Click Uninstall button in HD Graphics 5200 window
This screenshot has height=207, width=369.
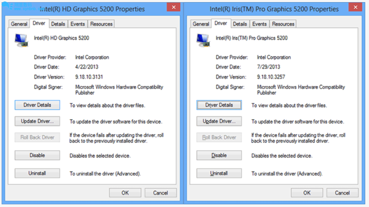pos(37,173)
